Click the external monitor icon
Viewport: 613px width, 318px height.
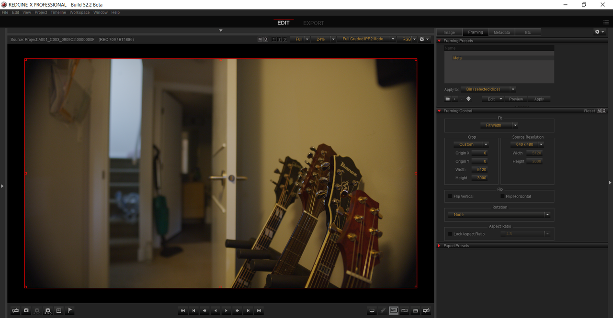pyautogui.click(x=372, y=310)
